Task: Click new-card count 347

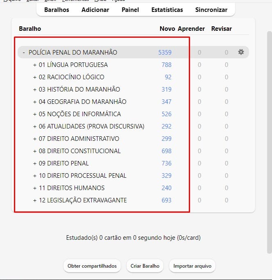Action: [x=166, y=102]
